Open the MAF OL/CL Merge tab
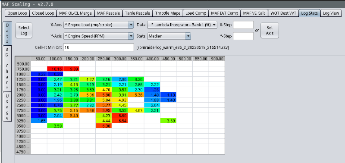345x163 pixels. [75, 13]
